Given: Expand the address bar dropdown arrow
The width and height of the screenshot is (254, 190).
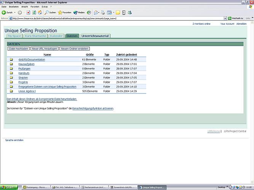Looking at the screenshot, I should click(x=225, y=18).
